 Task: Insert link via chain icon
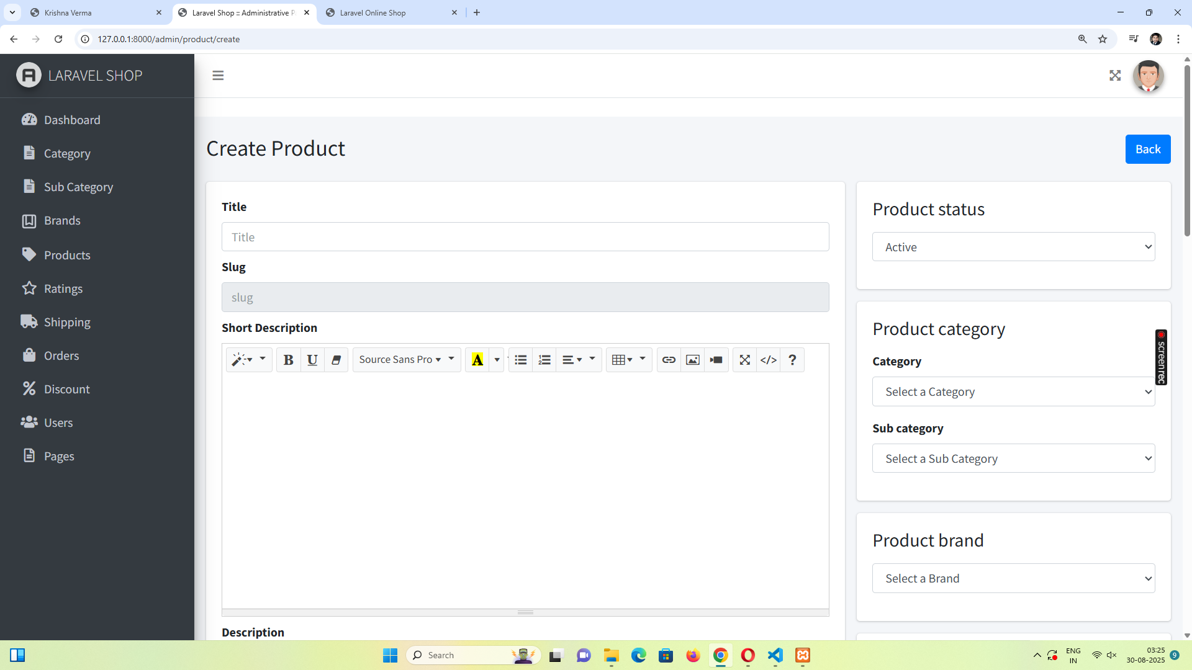click(x=669, y=360)
